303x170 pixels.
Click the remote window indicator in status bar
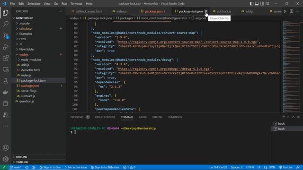click(4, 167)
